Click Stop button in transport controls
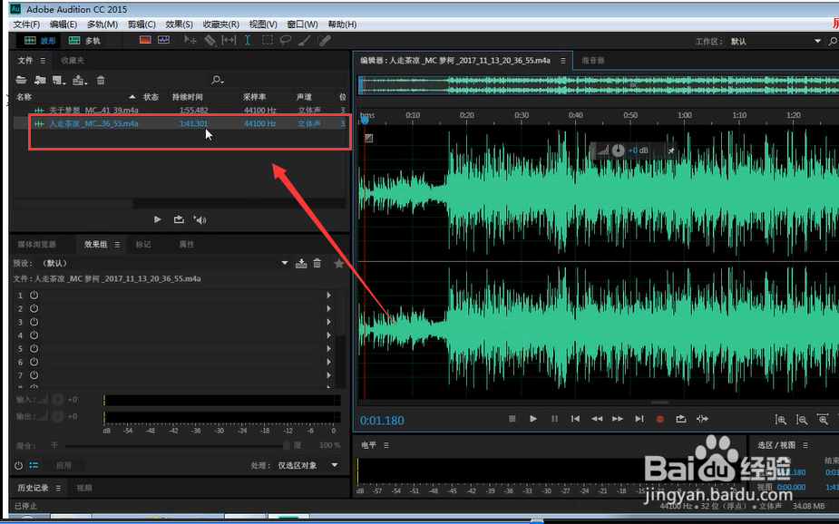839x524 pixels. [x=512, y=419]
